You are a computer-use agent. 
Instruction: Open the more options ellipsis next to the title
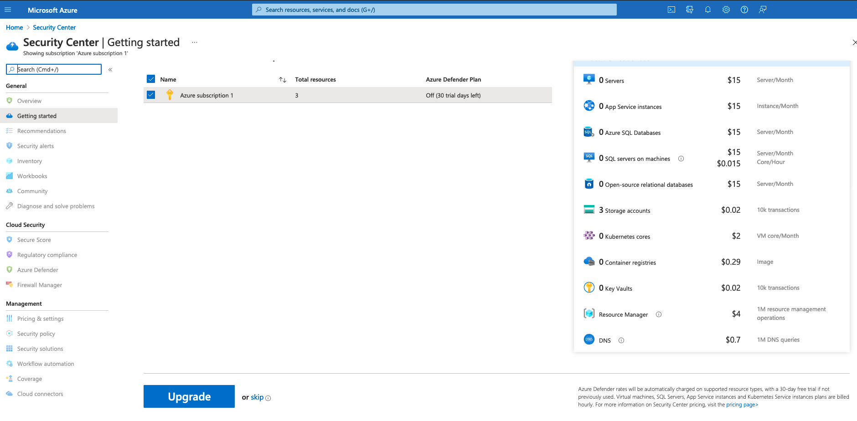(195, 42)
